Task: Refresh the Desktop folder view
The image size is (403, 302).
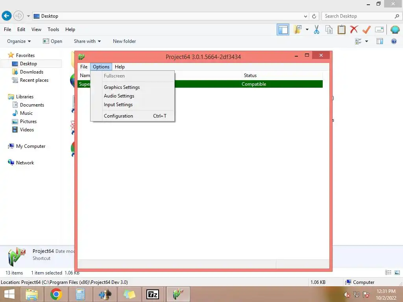Action: click(x=314, y=16)
